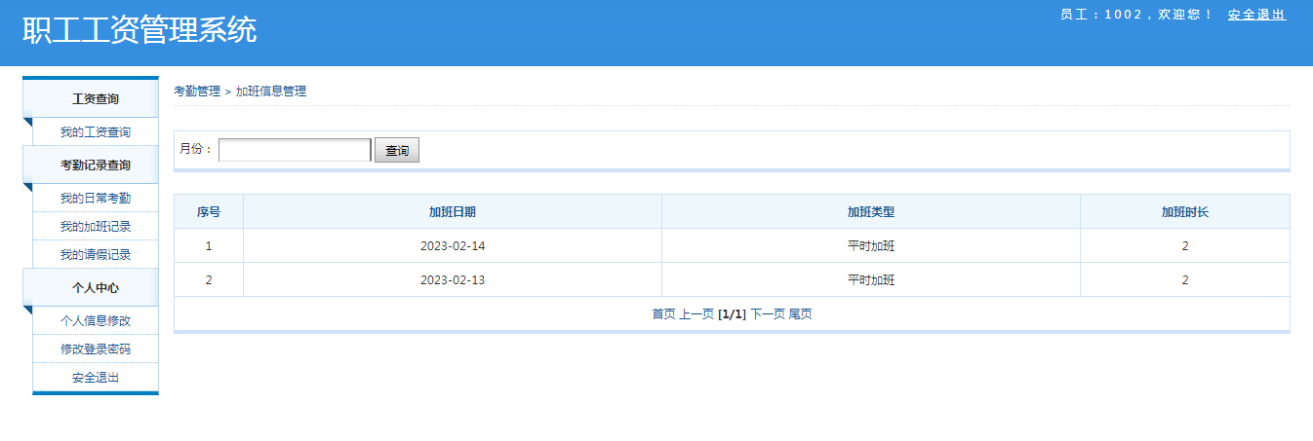Select the 2023-02-13 overtime row

453,280
